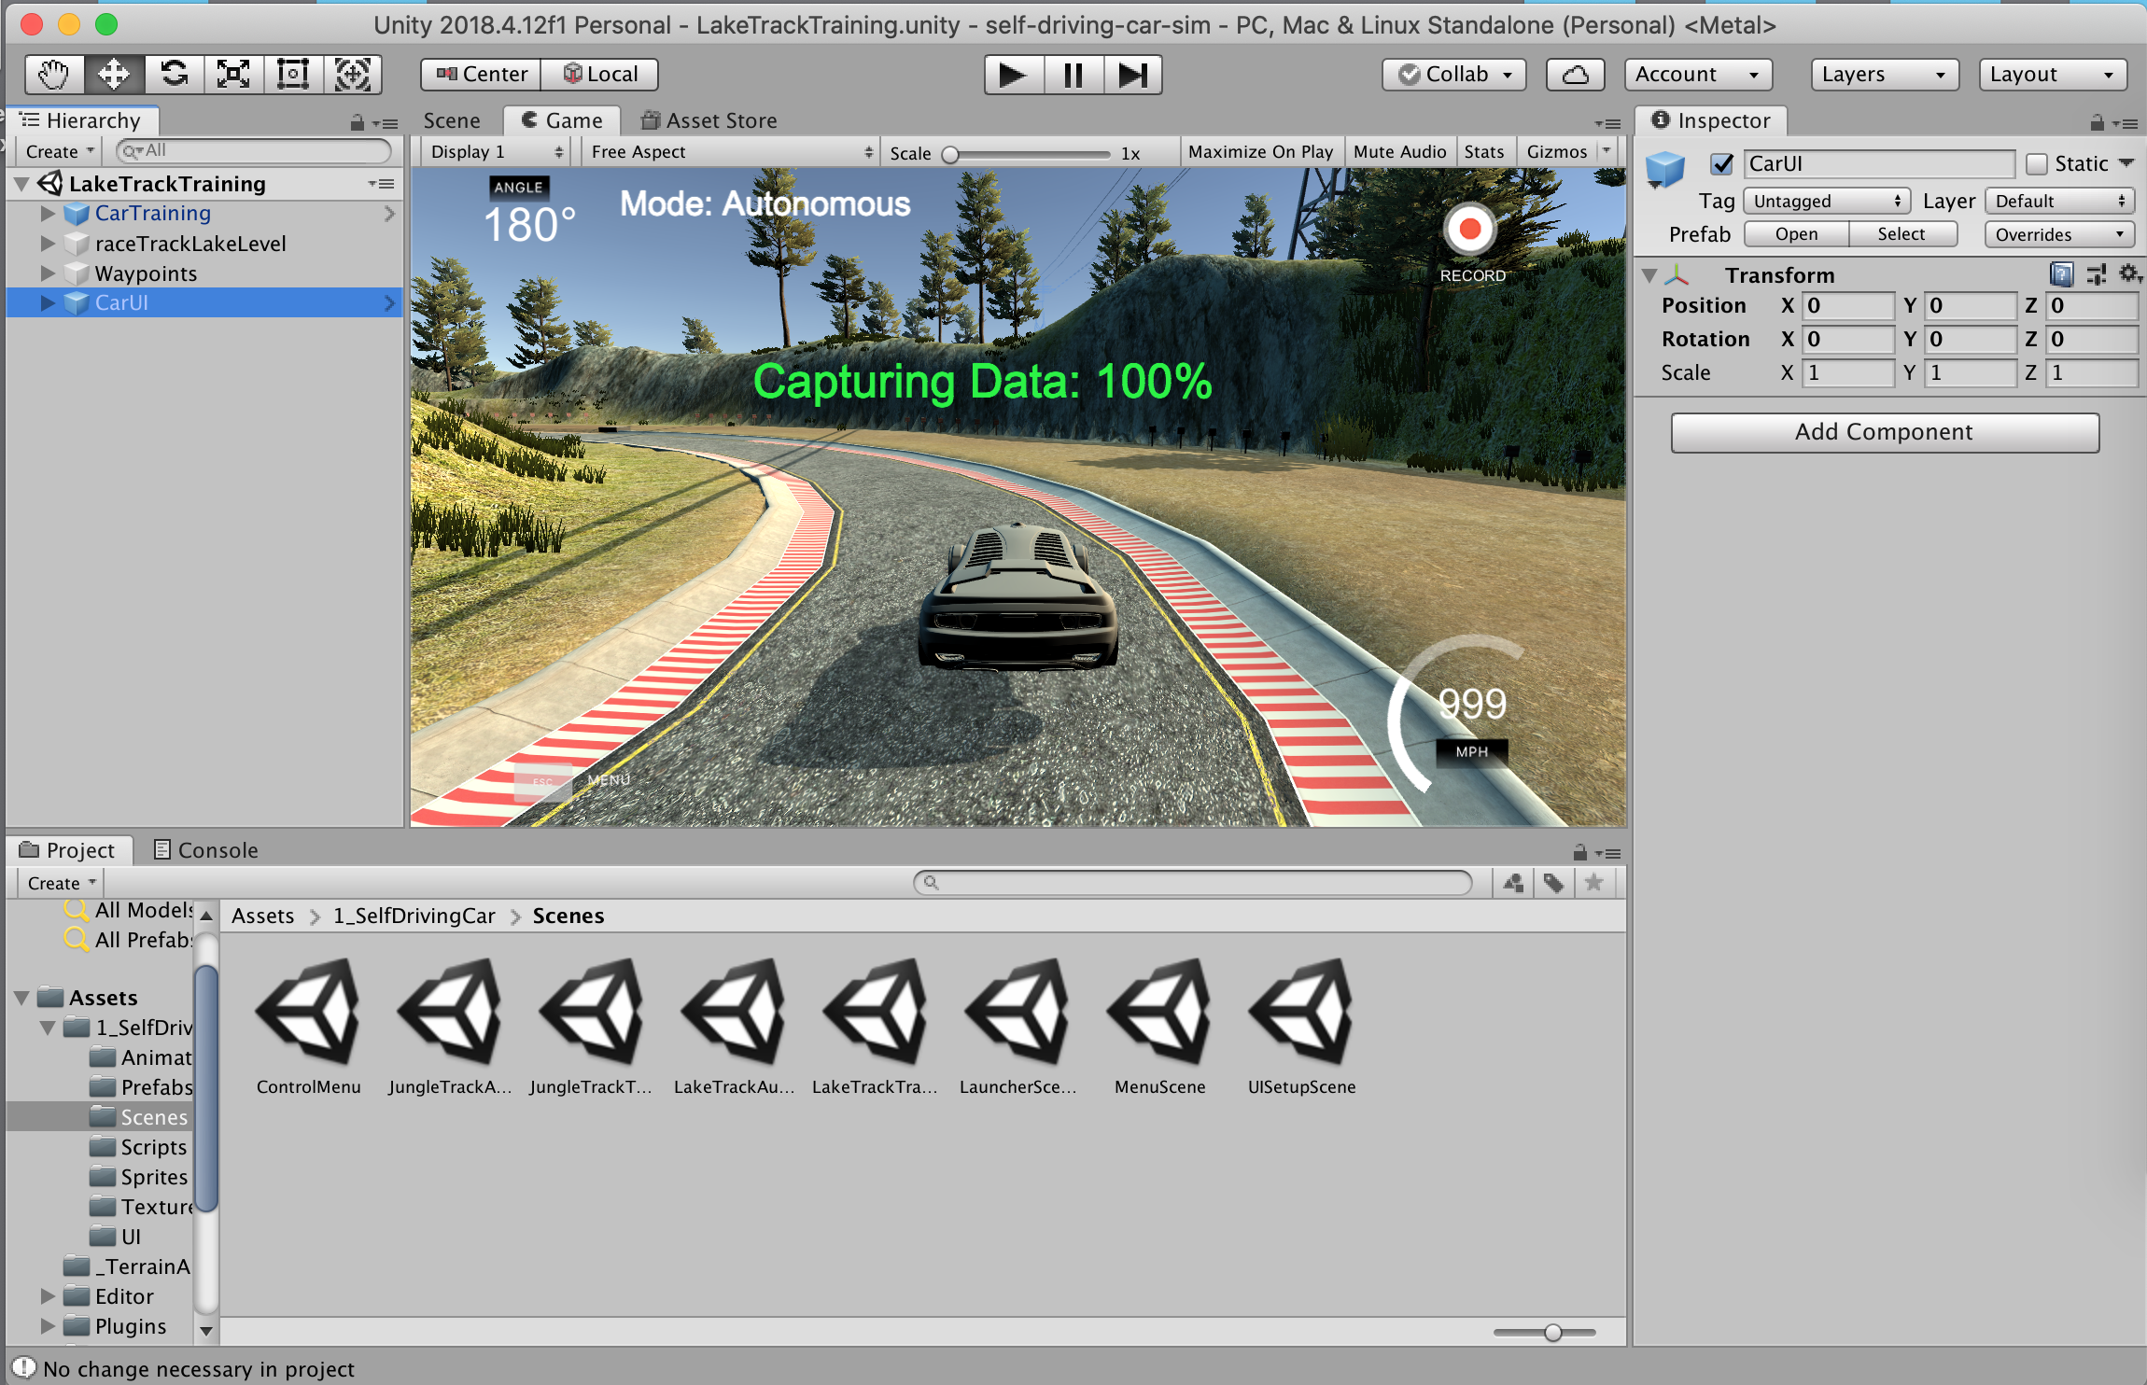Select the Rotate tool icon
Image resolution: width=2147 pixels, height=1385 pixels.
[x=174, y=75]
